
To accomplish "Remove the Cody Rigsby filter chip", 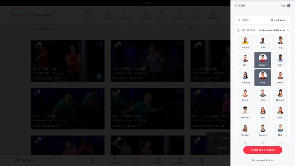I will point(133,29).
